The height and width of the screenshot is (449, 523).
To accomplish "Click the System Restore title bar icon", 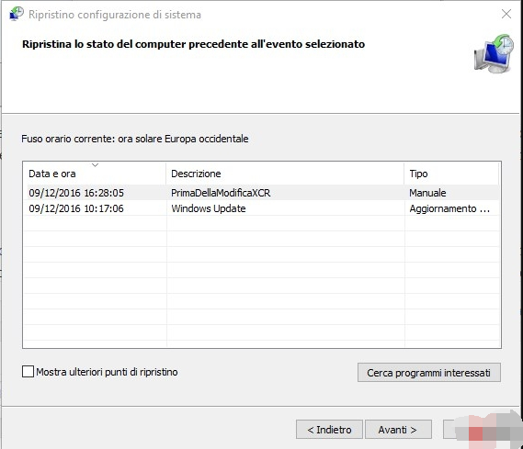I will pos(17,14).
